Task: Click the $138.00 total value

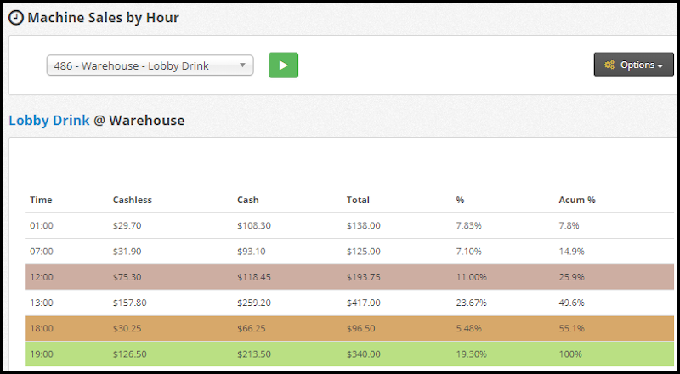Action: [364, 225]
